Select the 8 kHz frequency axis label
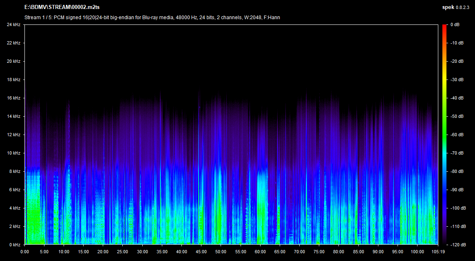Image resolution: width=475 pixels, height=261 pixels. click(x=15, y=172)
